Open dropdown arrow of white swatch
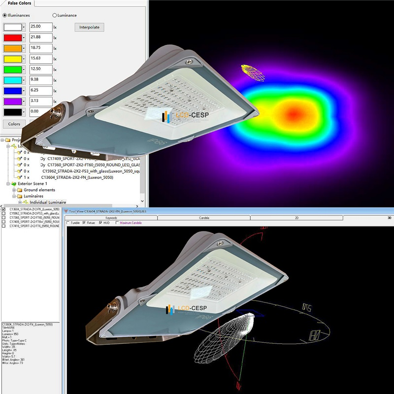 pyautogui.click(x=23, y=27)
